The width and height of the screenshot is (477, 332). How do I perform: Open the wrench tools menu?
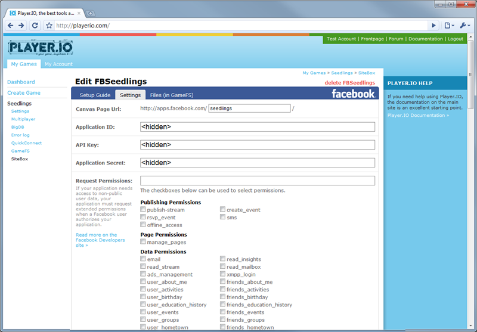pyautogui.click(x=464, y=26)
